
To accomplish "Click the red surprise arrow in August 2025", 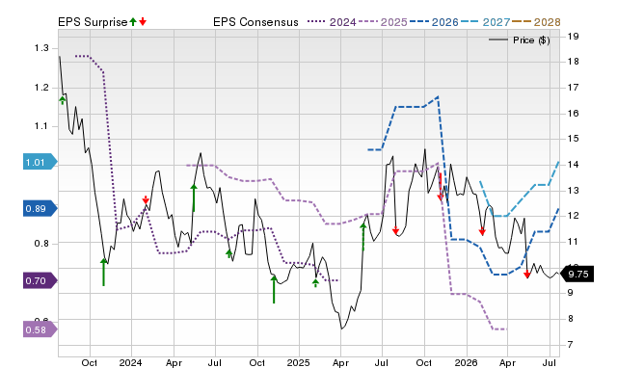I will pyautogui.click(x=396, y=231).
